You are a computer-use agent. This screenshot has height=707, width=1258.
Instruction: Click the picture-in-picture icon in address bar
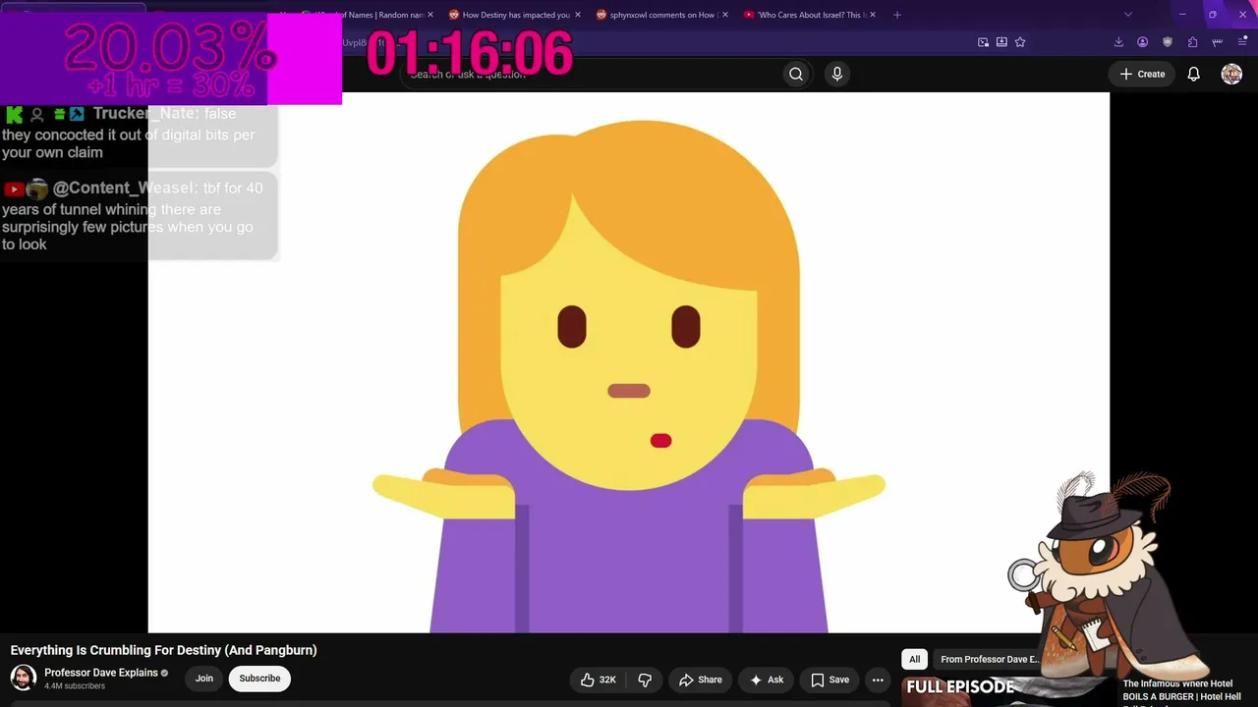[983, 42]
